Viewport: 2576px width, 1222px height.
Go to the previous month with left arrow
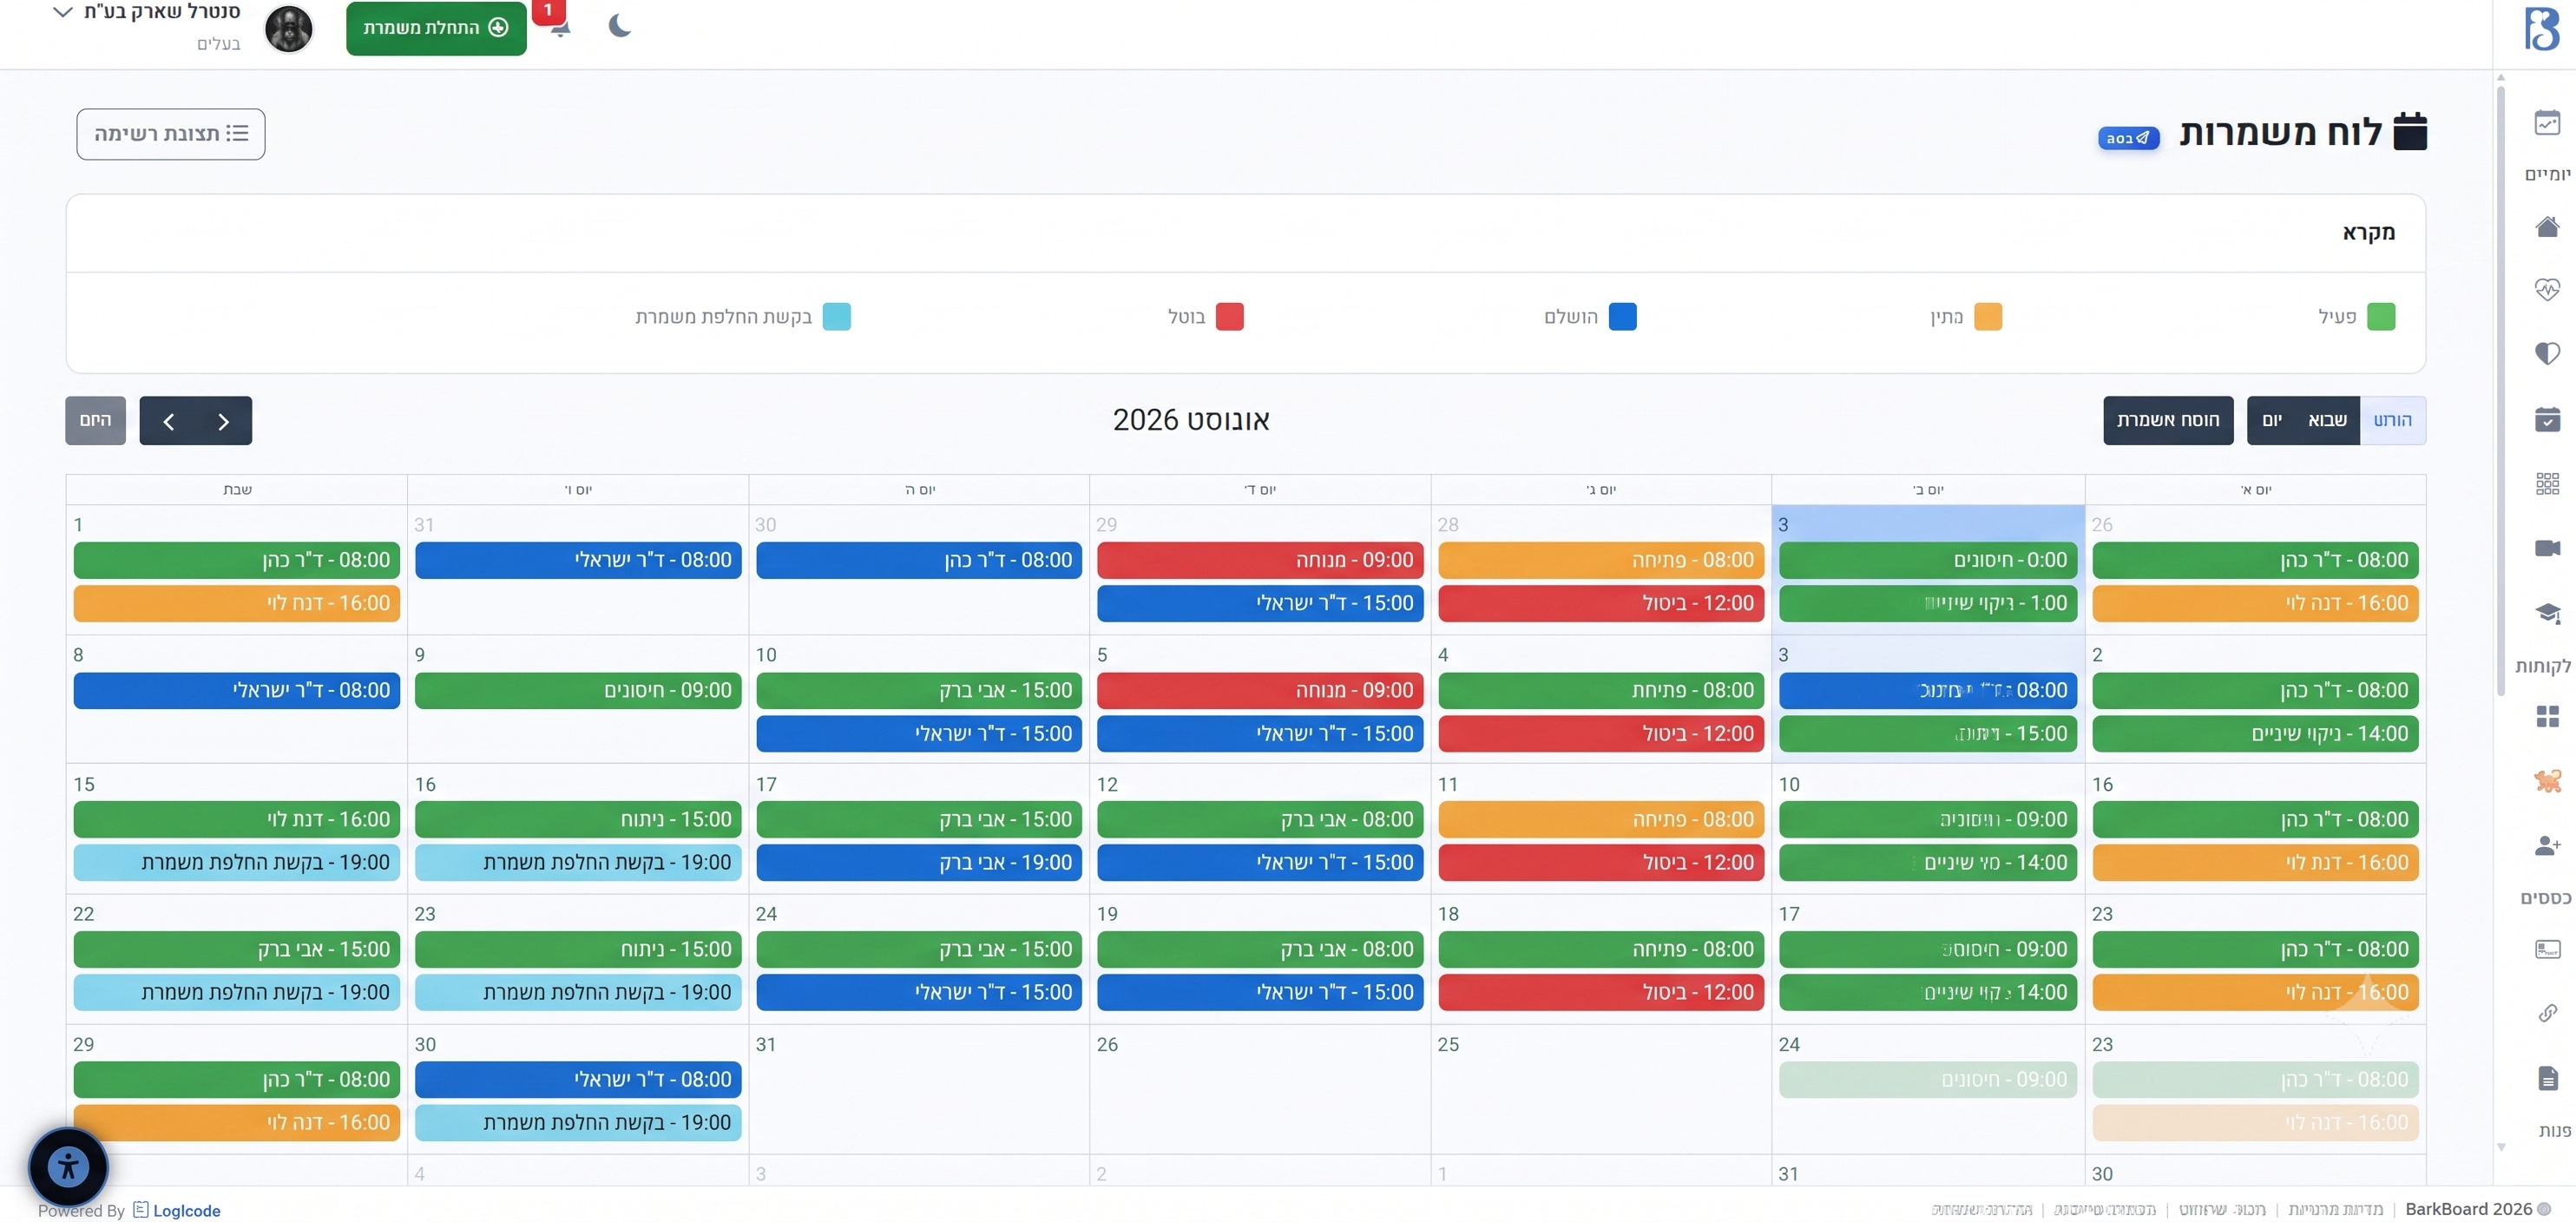[168, 421]
